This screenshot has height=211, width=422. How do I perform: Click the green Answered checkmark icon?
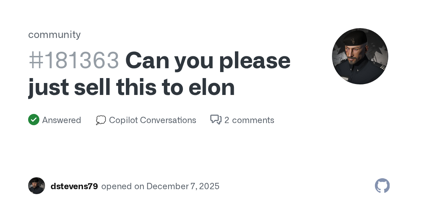click(x=34, y=120)
